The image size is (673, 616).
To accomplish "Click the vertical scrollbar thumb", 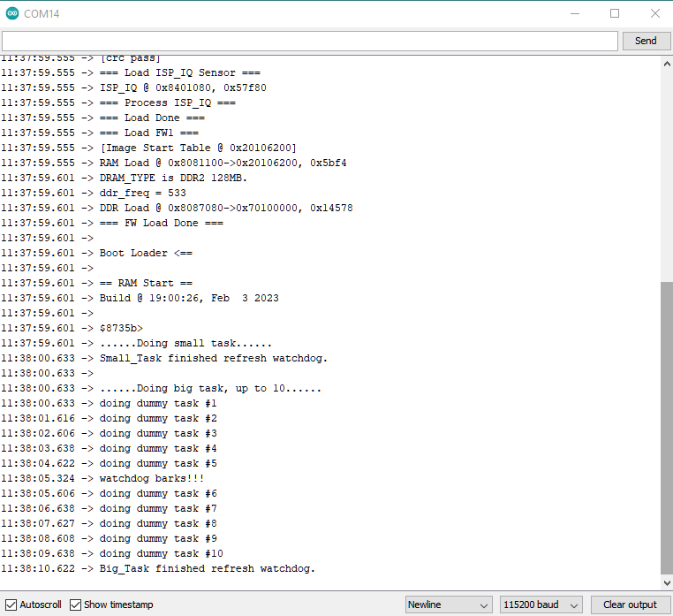I will [667, 428].
